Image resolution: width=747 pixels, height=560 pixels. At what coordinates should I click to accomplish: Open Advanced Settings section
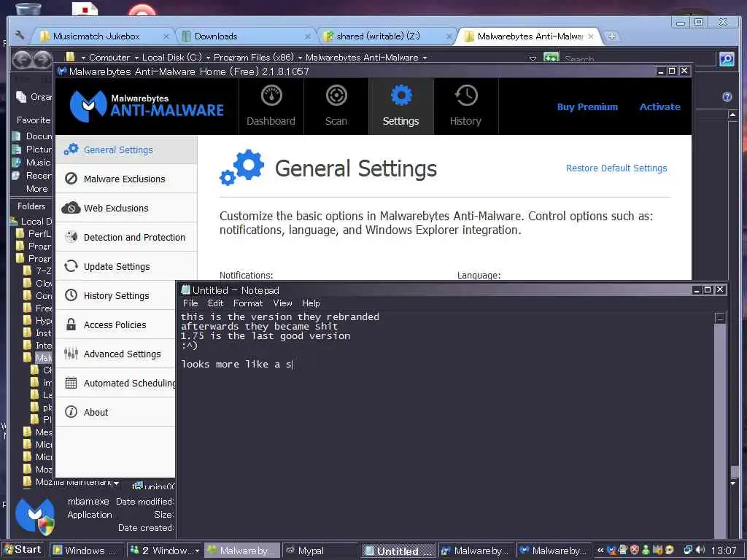tap(116, 354)
